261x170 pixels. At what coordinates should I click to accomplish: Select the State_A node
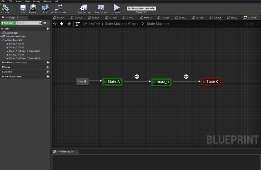(112, 82)
